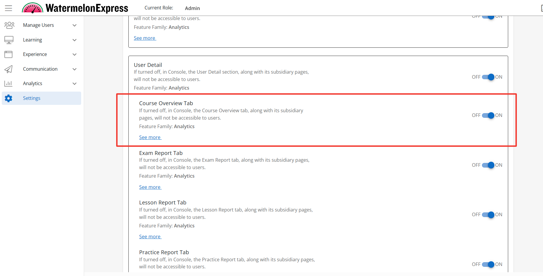
Task: Turn off the Exam Report Tab toggle
Action: click(x=488, y=165)
